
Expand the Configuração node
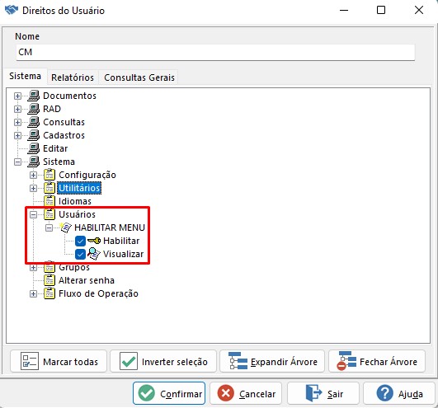pos(33,175)
